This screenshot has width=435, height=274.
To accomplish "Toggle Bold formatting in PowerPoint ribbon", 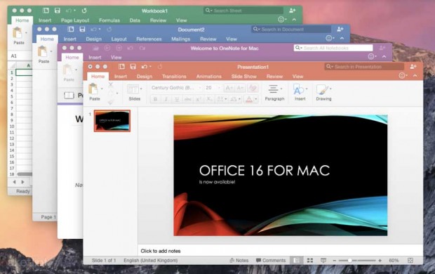I will pos(155,99).
